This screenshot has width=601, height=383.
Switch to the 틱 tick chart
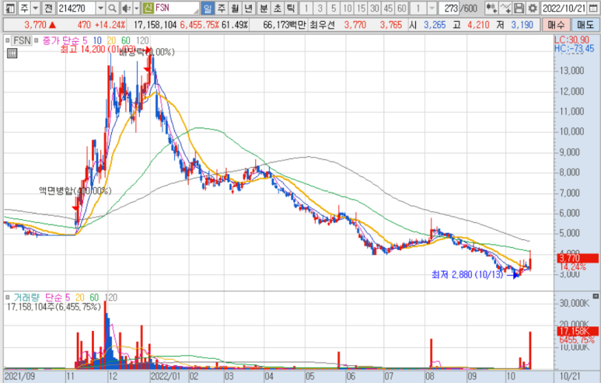click(x=291, y=8)
